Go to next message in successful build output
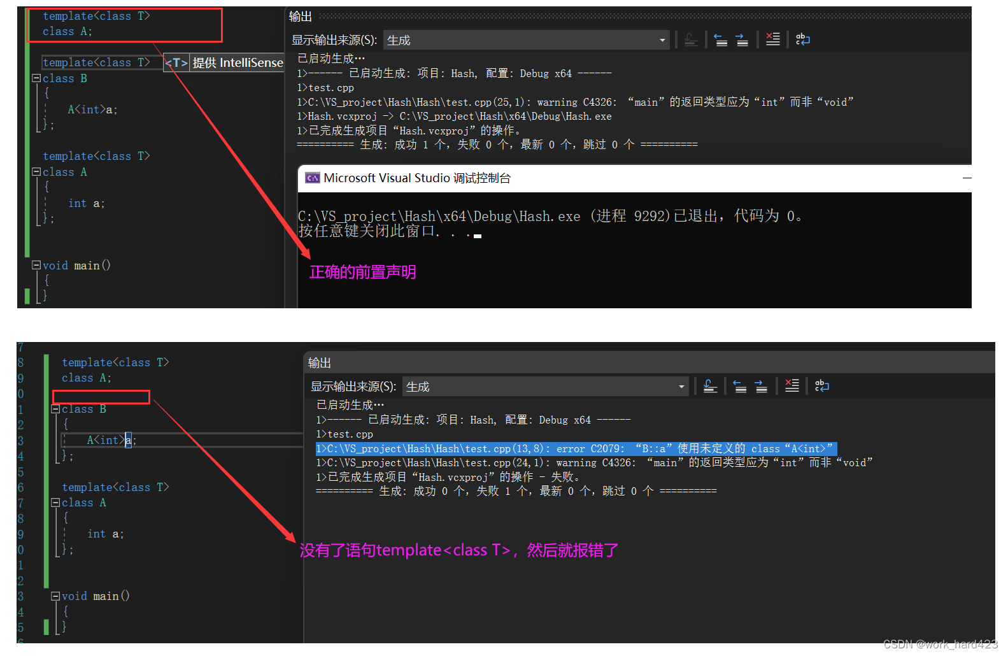1008x656 pixels. (x=742, y=40)
